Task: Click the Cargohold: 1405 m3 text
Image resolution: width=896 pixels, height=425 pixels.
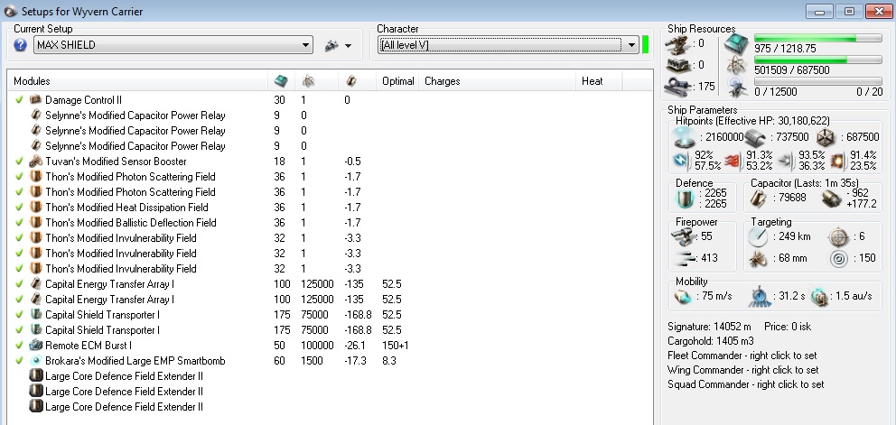Action: [x=712, y=341]
